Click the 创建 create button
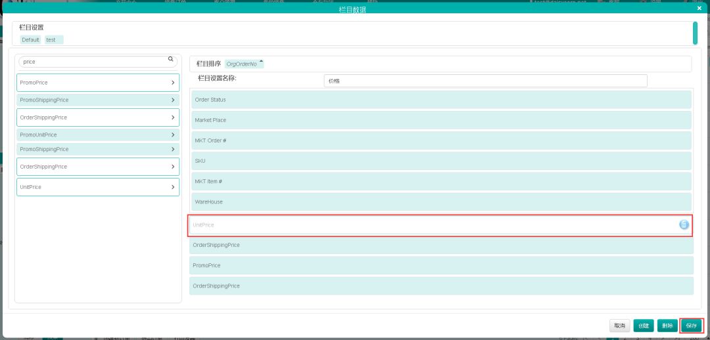 [x=644, y=326]
